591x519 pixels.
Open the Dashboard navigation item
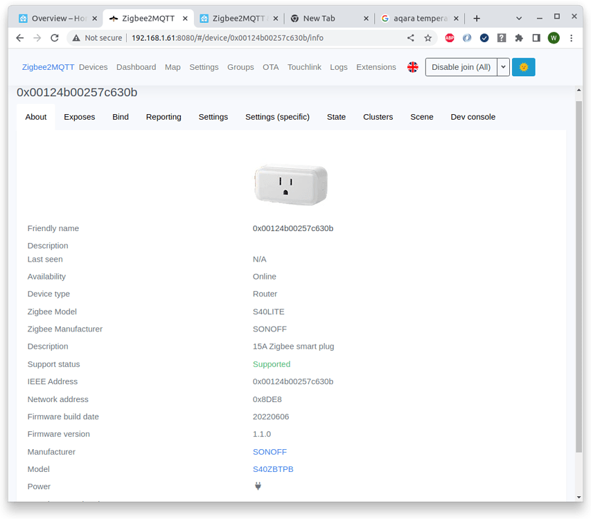click(136, 66)
